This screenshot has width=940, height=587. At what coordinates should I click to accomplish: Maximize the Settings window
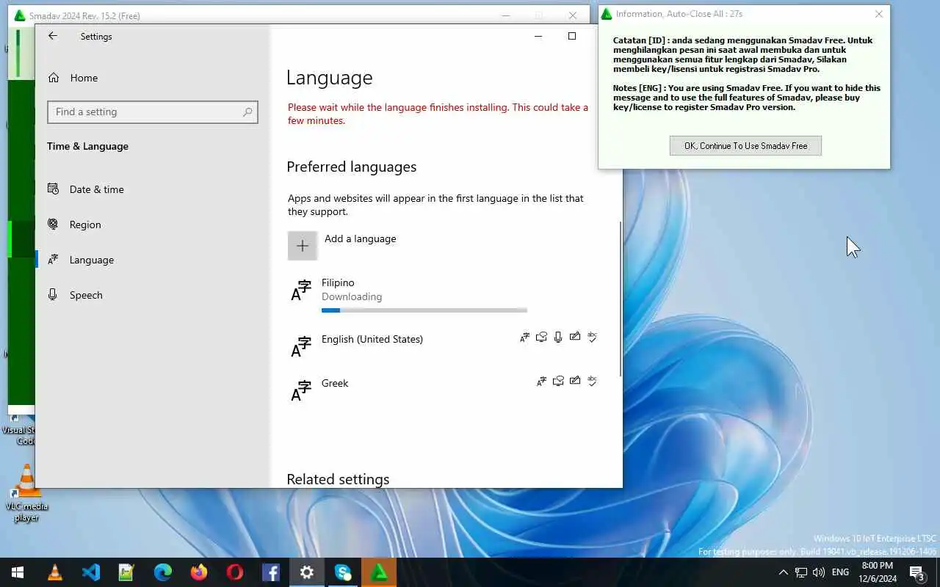[572, 36]
